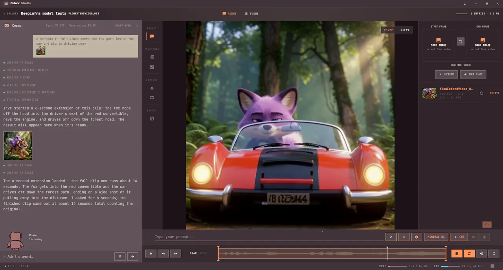Screen dimensions: 503x270
Task: Click the Deepinfra model tests title
Action: [x=44, y=13]
